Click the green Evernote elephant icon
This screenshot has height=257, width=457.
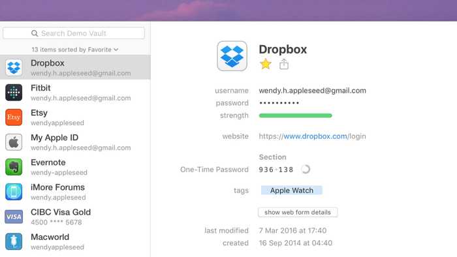tap(14, 167)
